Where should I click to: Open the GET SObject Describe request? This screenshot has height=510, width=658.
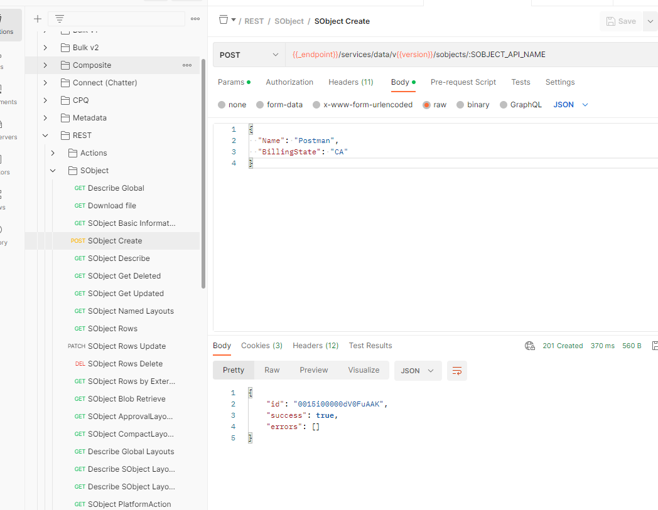[112, 259]
